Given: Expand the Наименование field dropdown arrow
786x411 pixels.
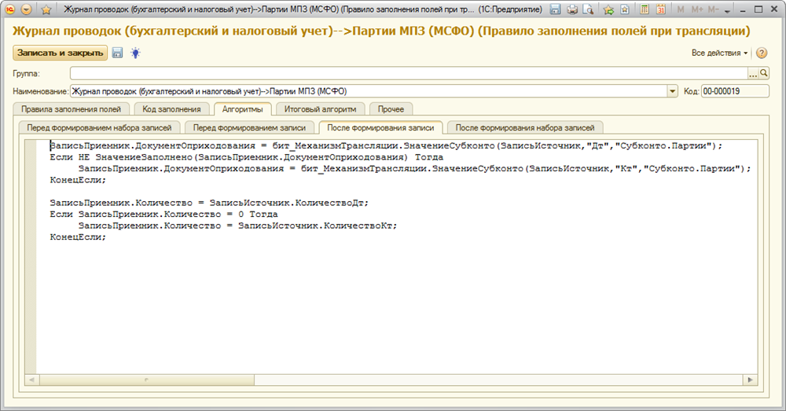Looking at the screenshot, I should 672,91.
